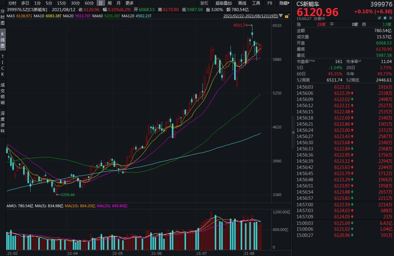Click the MA10 6083.38 indicator label

pyautogui.click(x=47, y=16)
